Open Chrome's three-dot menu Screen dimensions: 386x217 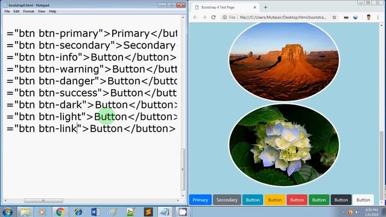378,17
